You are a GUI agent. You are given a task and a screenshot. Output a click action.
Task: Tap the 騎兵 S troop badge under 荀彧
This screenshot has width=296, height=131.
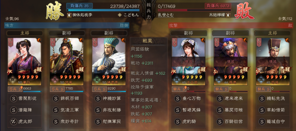[x=263, y=89]
